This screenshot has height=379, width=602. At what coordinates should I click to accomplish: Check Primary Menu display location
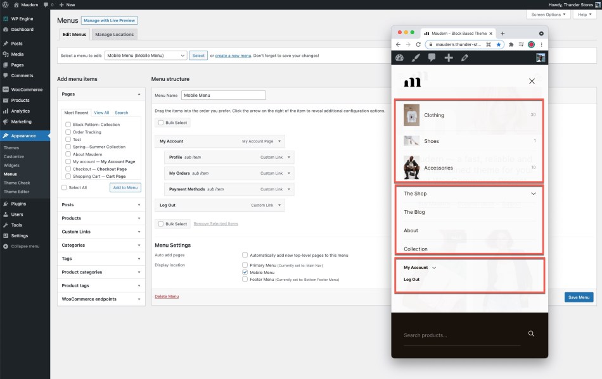(x=245, y=265)
